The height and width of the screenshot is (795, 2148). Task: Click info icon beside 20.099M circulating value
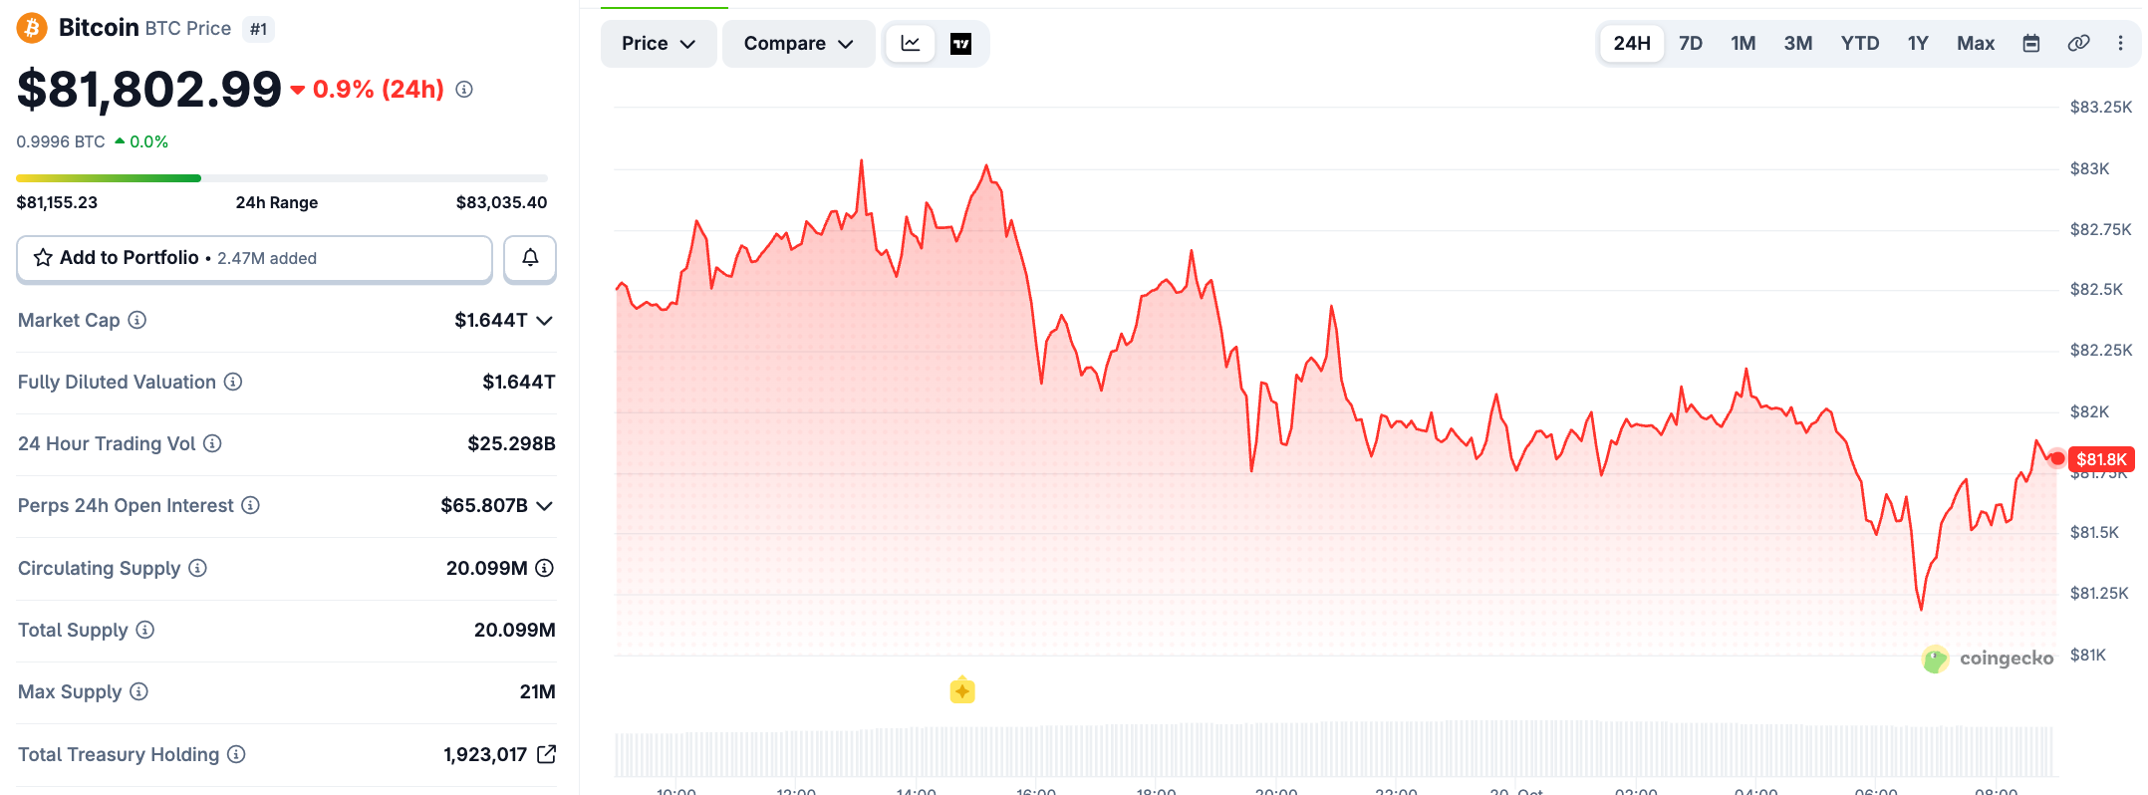point(545,568)
